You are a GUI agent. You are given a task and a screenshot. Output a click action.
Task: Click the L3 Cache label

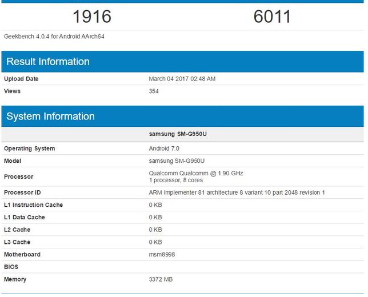(17, 242)
